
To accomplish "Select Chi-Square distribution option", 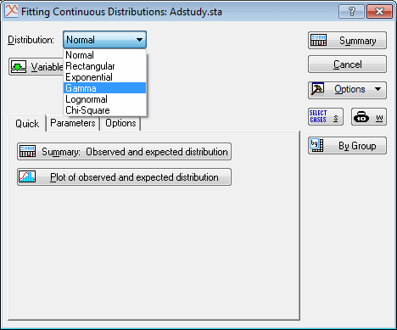I will [x=104, y=110].
